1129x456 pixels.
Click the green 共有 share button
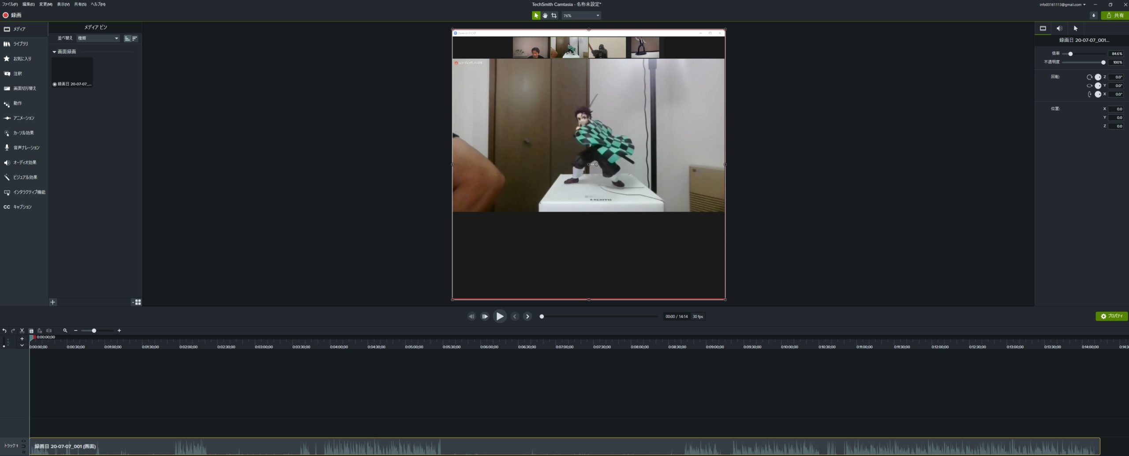pos(1114,15)
